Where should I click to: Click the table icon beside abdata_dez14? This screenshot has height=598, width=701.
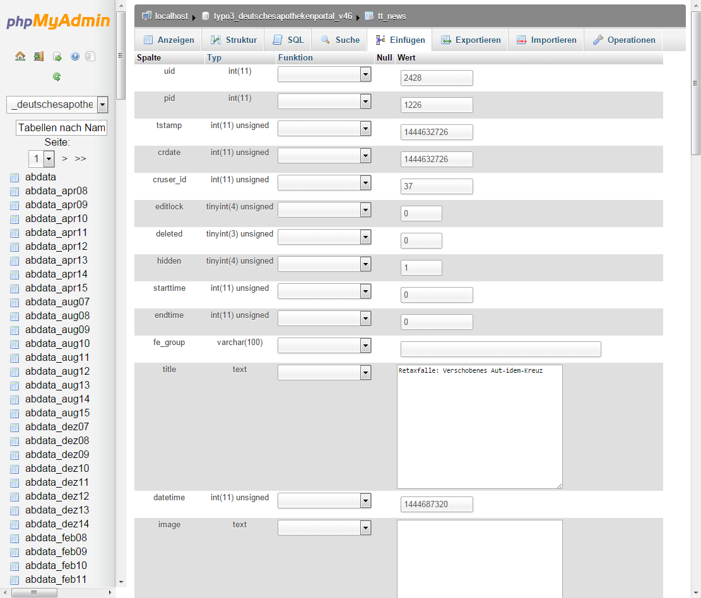15,524
